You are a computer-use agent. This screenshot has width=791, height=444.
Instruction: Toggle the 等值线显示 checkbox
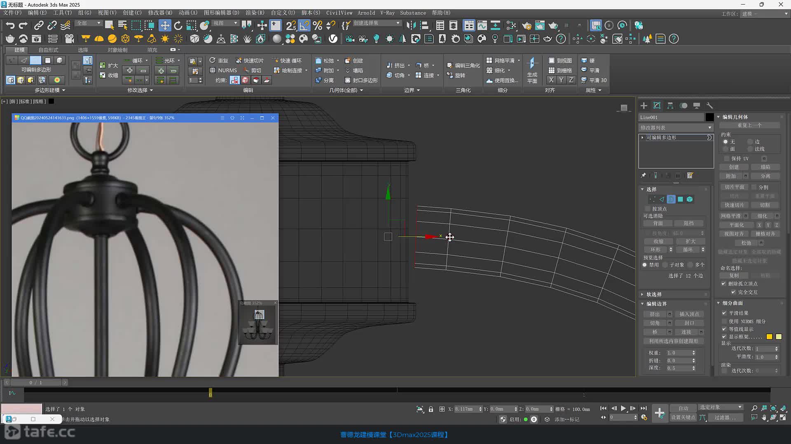(724, 329)
